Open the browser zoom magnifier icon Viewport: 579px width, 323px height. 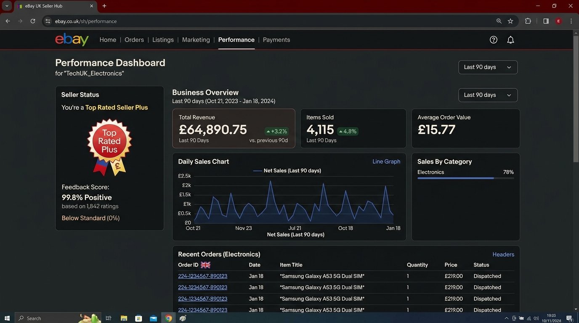(499, 21)
